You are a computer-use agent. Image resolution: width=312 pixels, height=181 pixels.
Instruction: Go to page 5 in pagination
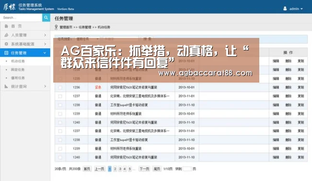pyautogui.click(x=130, y=169)
